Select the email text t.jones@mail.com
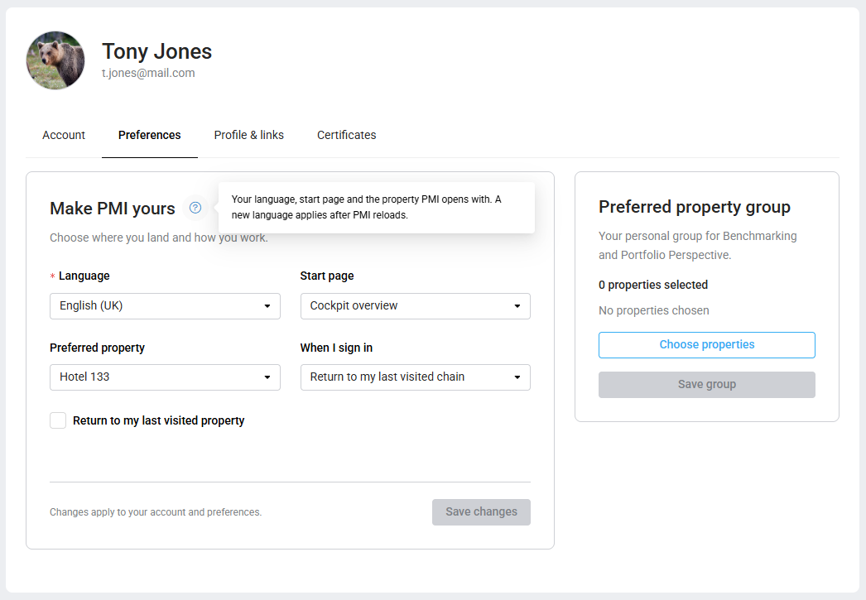The width and height of the screenshot is (866, 600). coord(148,73)
